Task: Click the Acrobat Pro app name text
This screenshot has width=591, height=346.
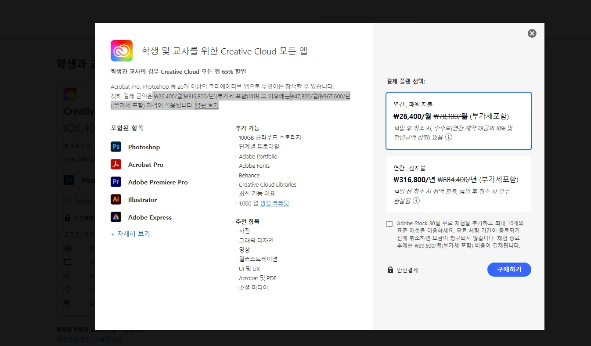Action: (146, 165)
